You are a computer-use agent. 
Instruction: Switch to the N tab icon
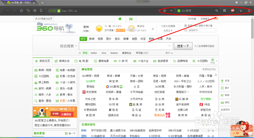131,19
